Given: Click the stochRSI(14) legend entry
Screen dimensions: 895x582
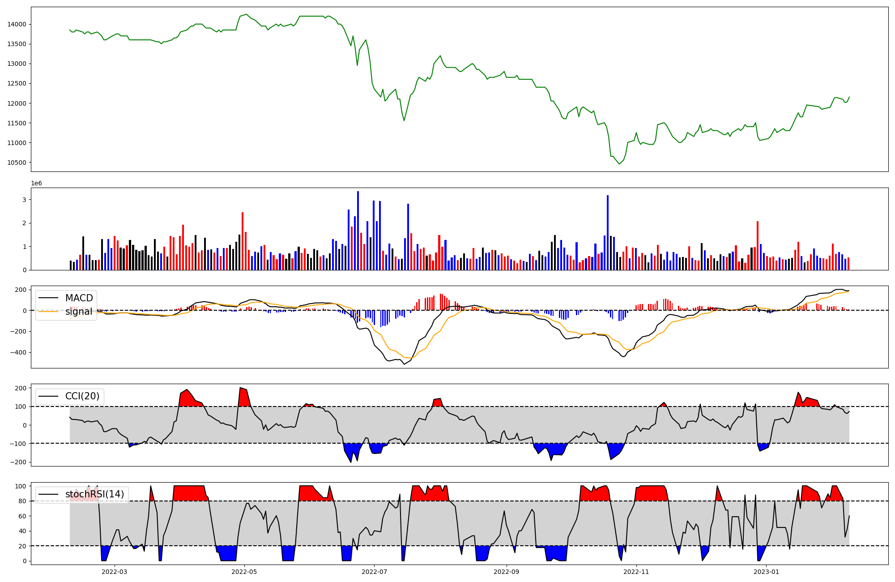Looking at the screenshot, I should coord(94,494).
